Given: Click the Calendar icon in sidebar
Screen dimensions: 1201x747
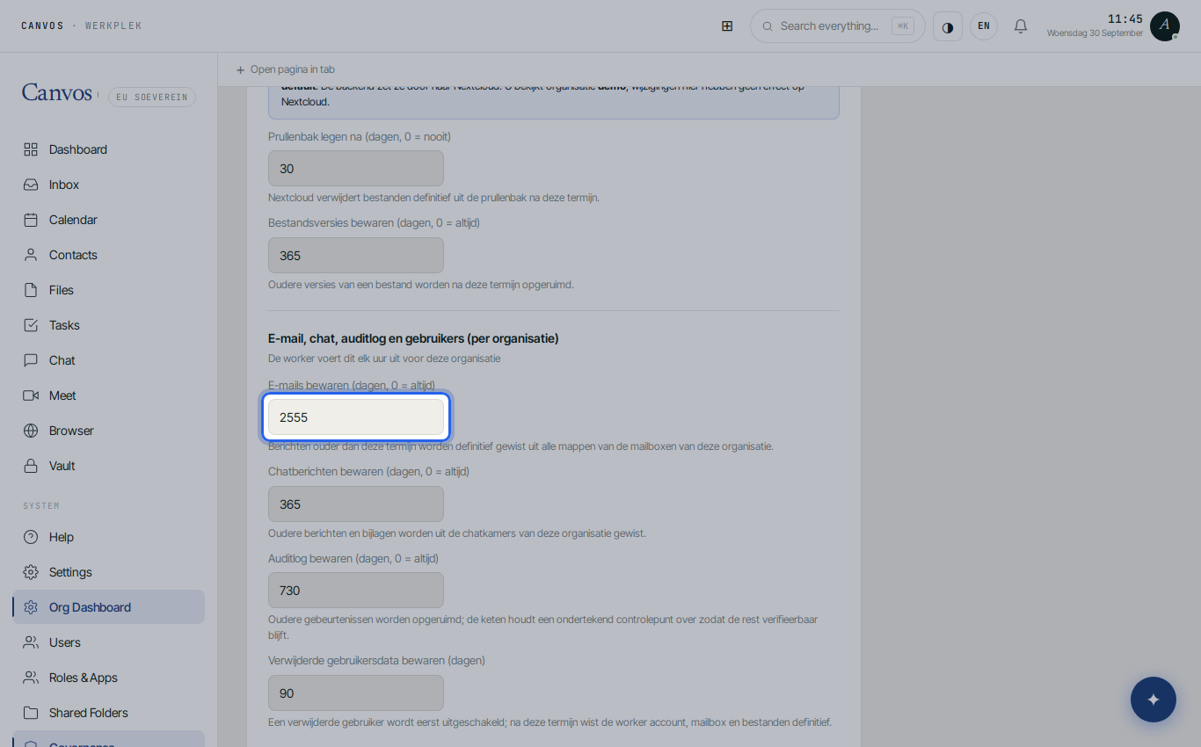Looking at the screenshot, I should 31,220.
